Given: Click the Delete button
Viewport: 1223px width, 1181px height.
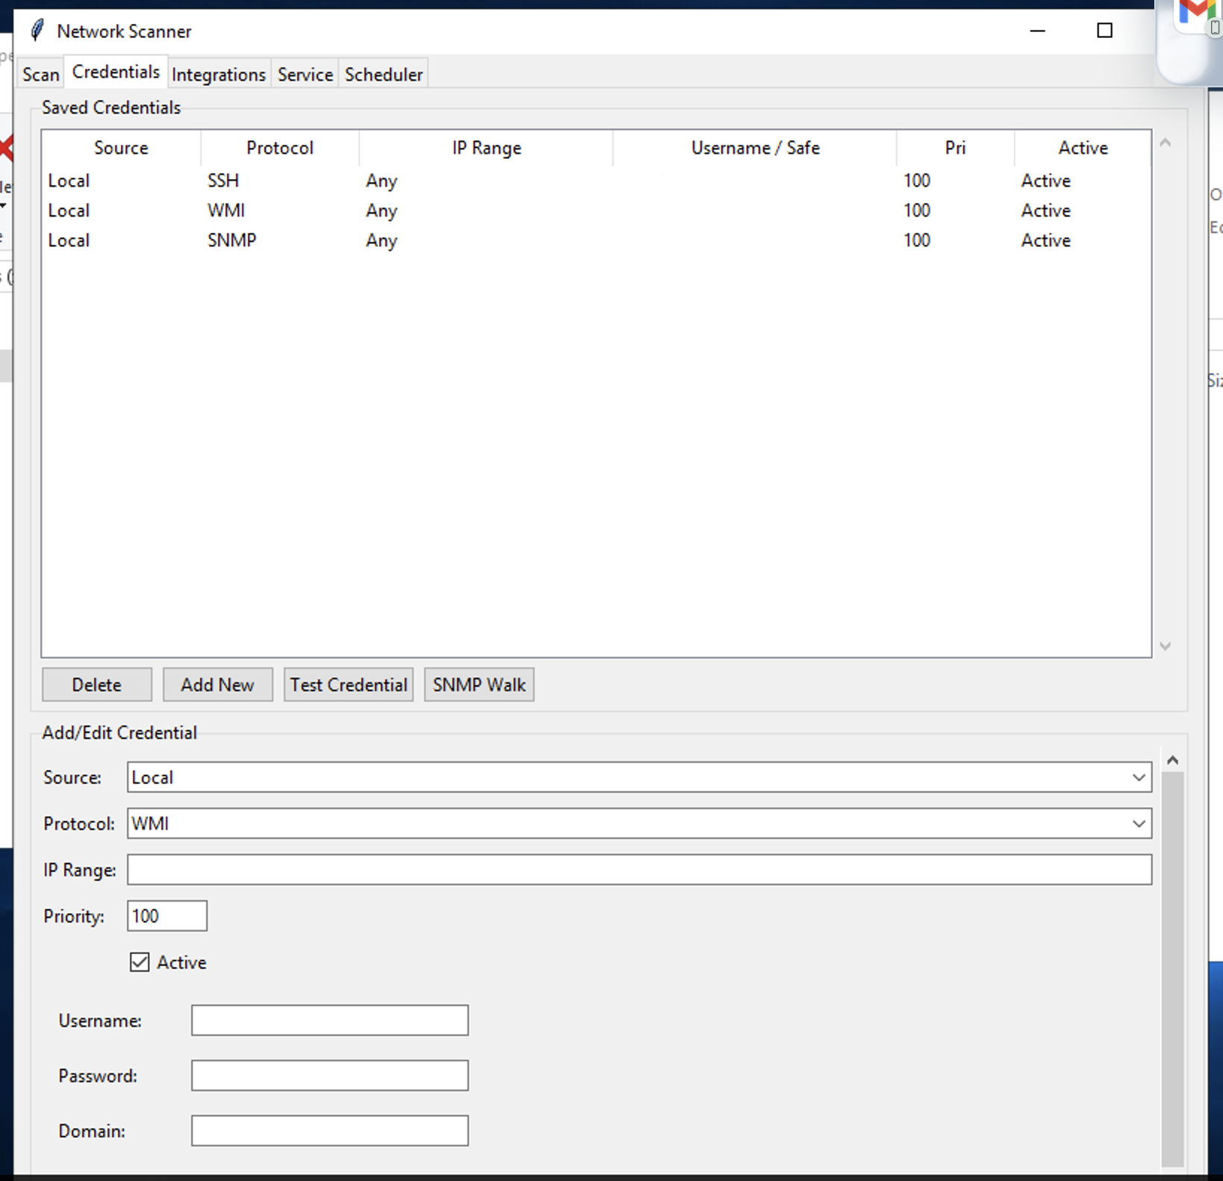Looking at the screenshot, I should click(x=96, y=685).
